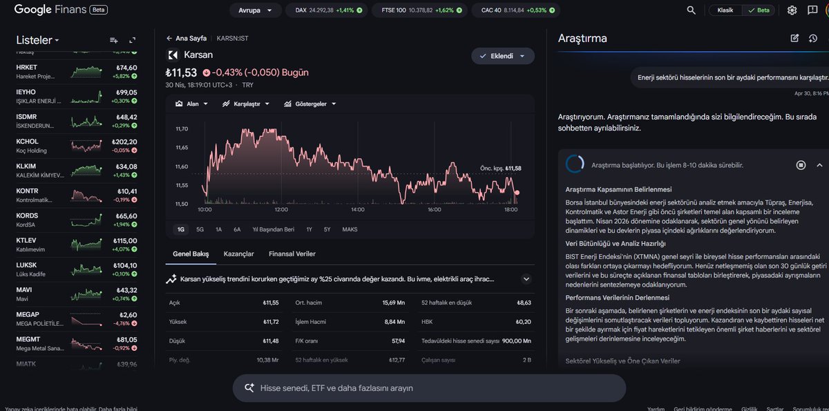Open KORDS KordSA list row
829x411 pixels.
pyautogui.click(x=76, y=220)
